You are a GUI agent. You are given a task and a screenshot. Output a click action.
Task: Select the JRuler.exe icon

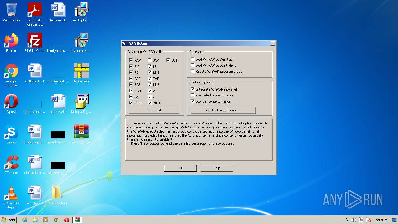(81, 73)
